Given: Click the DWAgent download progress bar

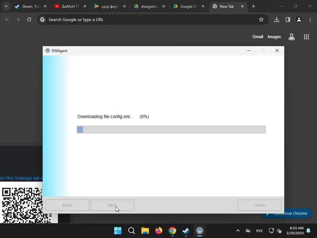Looking at the screenshot, I should (x=171, y=130).
